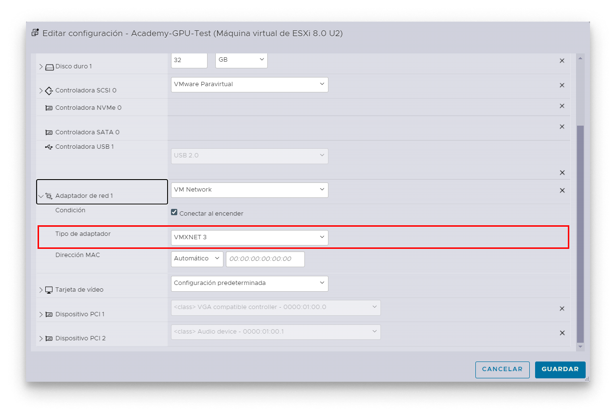Click the MAC address input field
616x413 pixels.
click(265, 258)
